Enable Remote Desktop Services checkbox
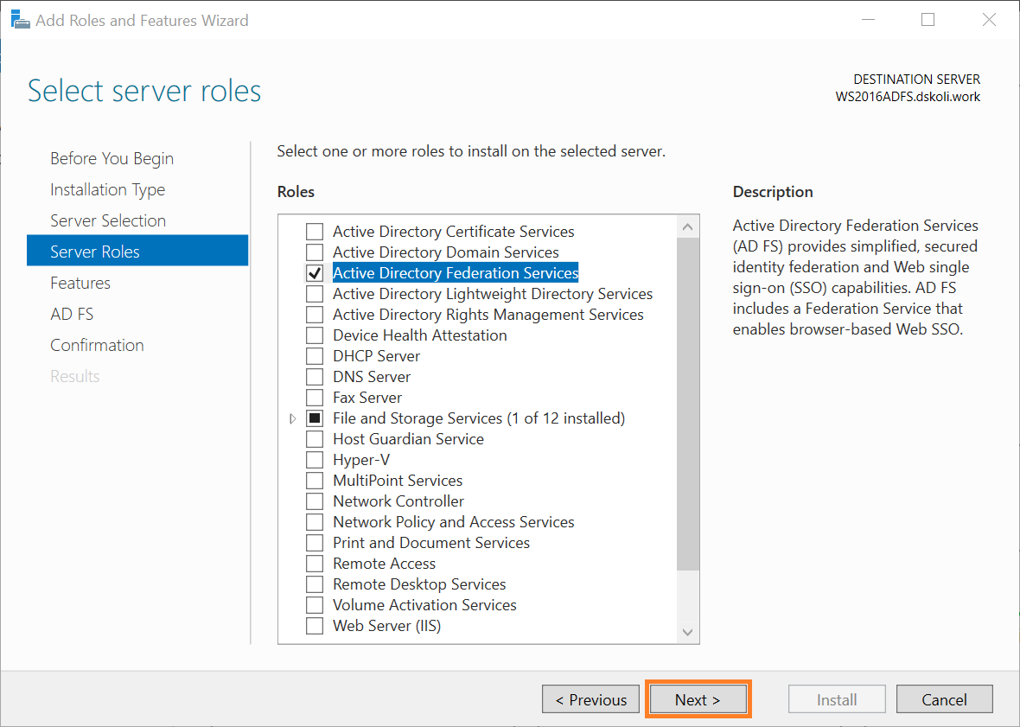 pos(315,584)
